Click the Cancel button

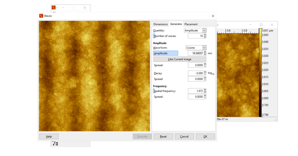184,137
